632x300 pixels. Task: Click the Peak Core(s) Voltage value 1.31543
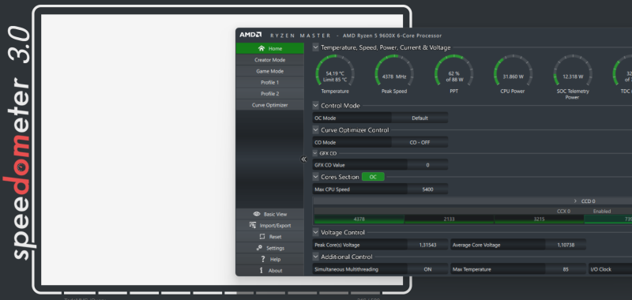click(427, 245)
